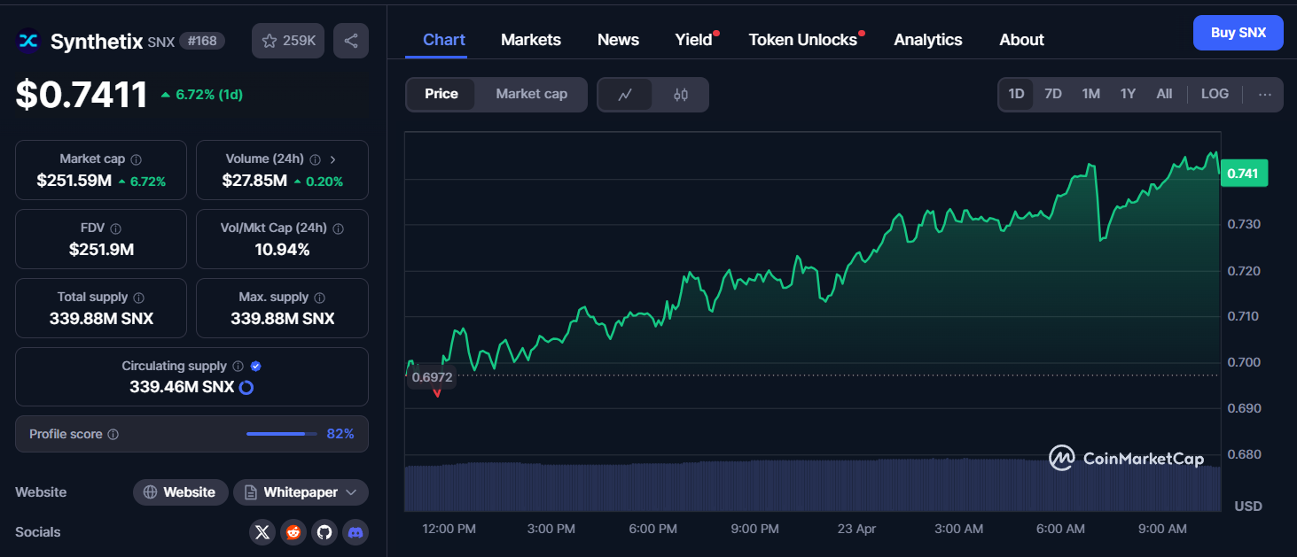Open the project Website link
Image resolution: width=1297 pixels, height=557 pixels.
[181, 492]
